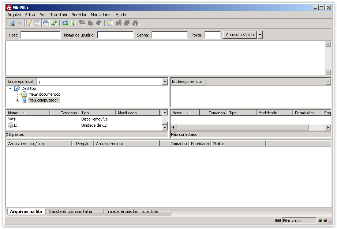Viewport: 337px width, 229px height.
Task: Open the Servidor menu
Action: point(79,15)
